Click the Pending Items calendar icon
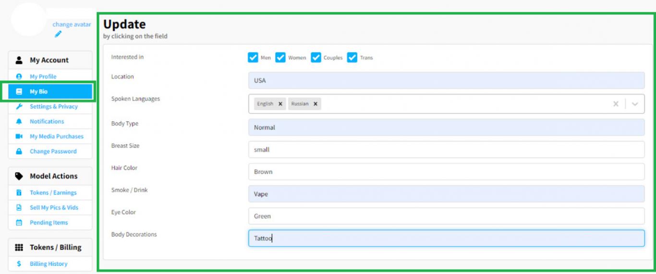 click(x=19, y=223)
